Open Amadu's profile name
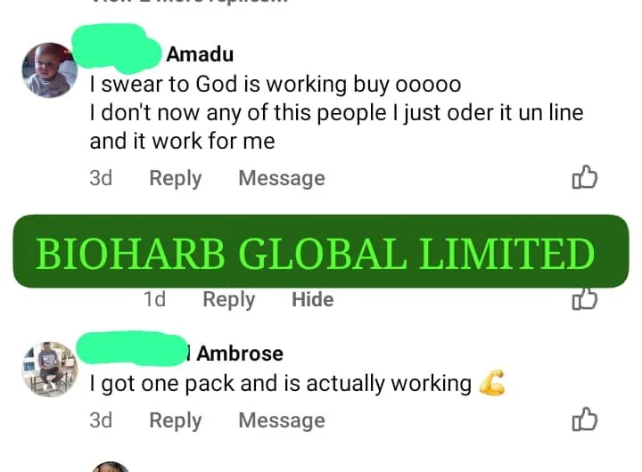 point(200,54)
